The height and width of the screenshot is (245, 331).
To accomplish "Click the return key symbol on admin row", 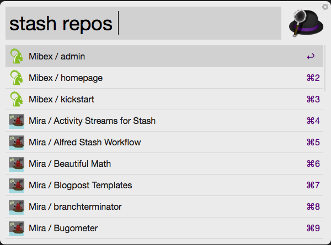I will tap(311, 57).
